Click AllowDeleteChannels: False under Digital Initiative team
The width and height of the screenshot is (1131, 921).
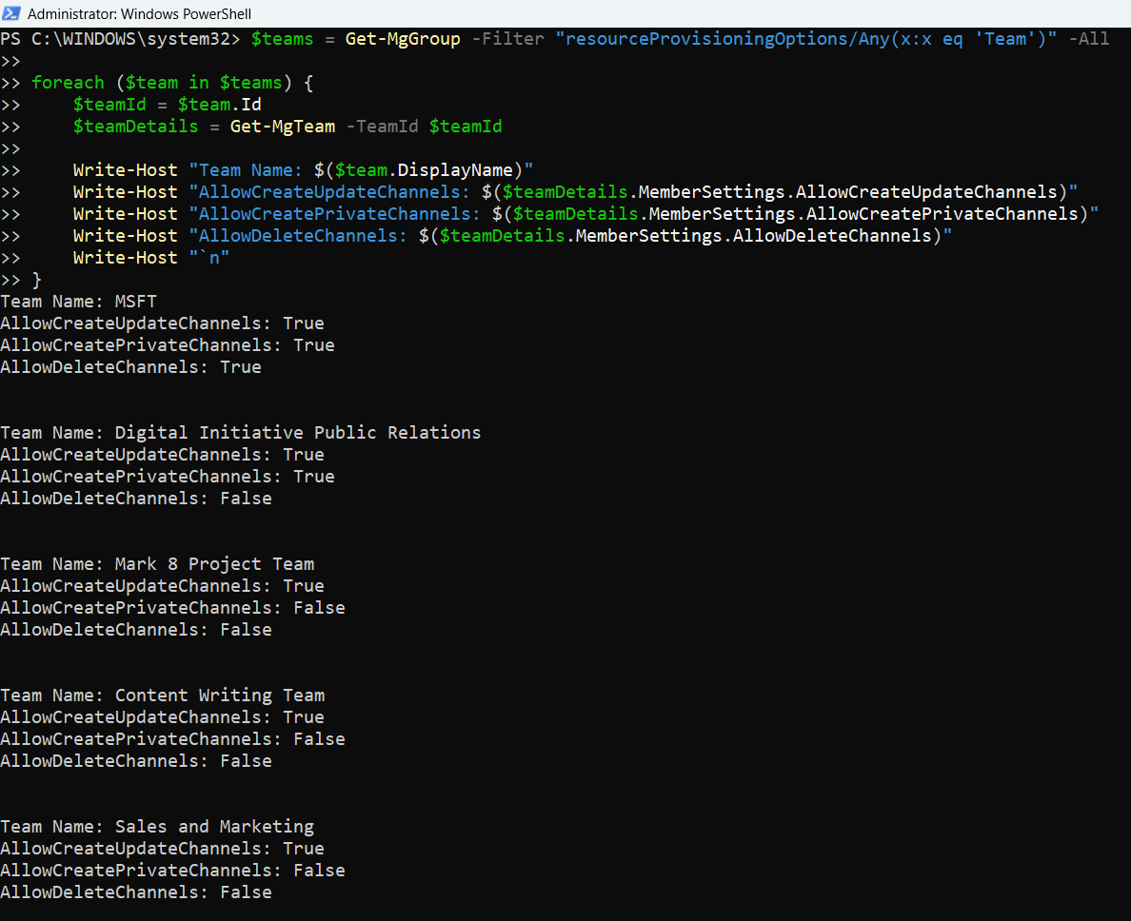pos(135,499)
